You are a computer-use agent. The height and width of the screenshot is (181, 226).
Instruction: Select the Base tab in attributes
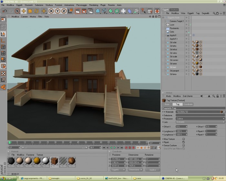[x=167, y=104]
